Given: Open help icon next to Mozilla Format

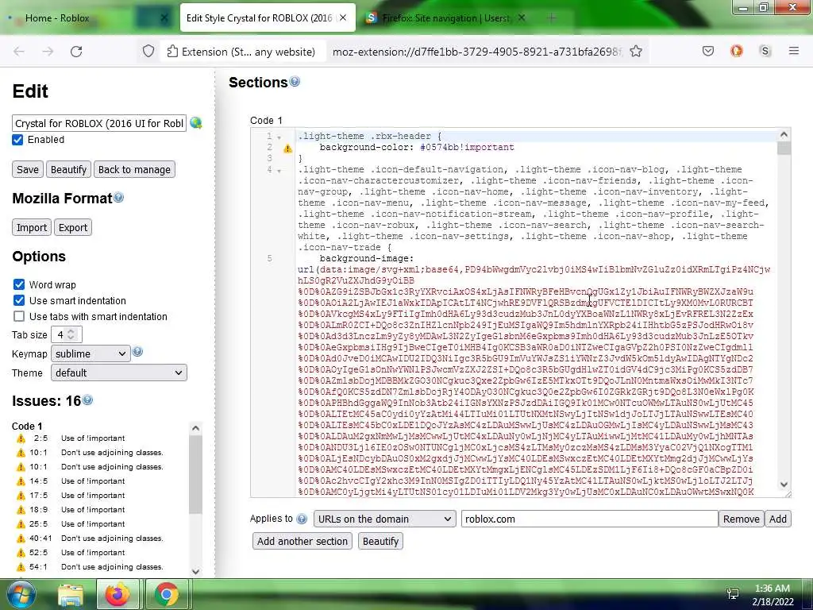Looking at the screenshot, I should click(118, 198).
